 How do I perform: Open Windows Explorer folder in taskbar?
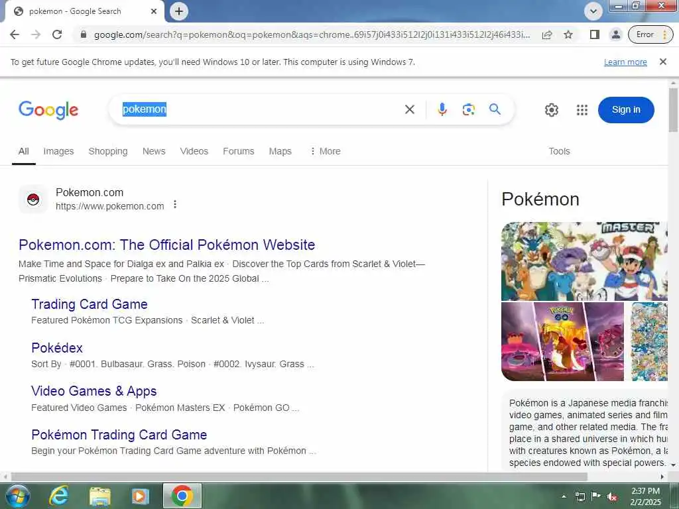point(100,496)
